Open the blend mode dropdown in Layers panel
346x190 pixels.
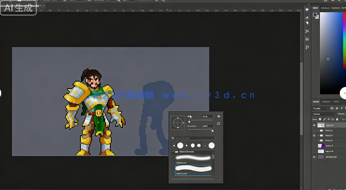tap(324, 114)
